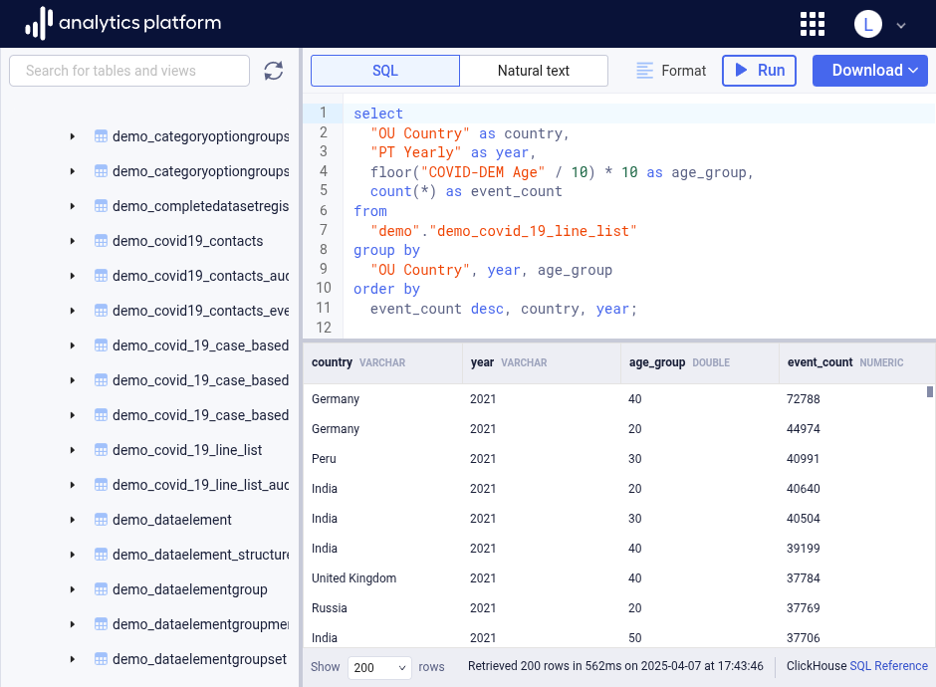Select demo_covid_19_line_list table name
Viewport: 936px width, 687px height.
[187, 450]
